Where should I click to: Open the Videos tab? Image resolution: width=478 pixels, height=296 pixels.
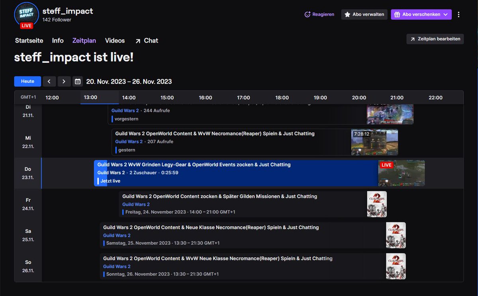[115, 41]
